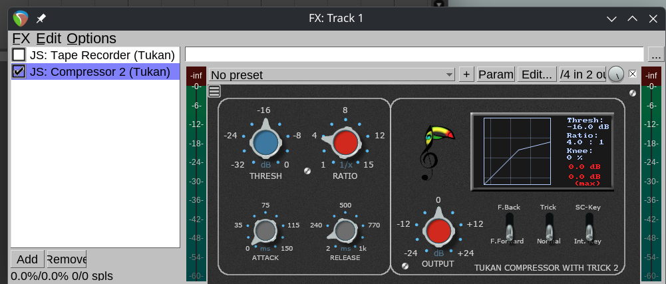Click the red OUTPUT gain knob

(438, 231)
